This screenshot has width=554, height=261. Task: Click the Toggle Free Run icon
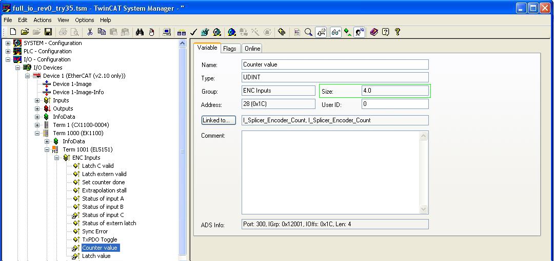(267, 32)
